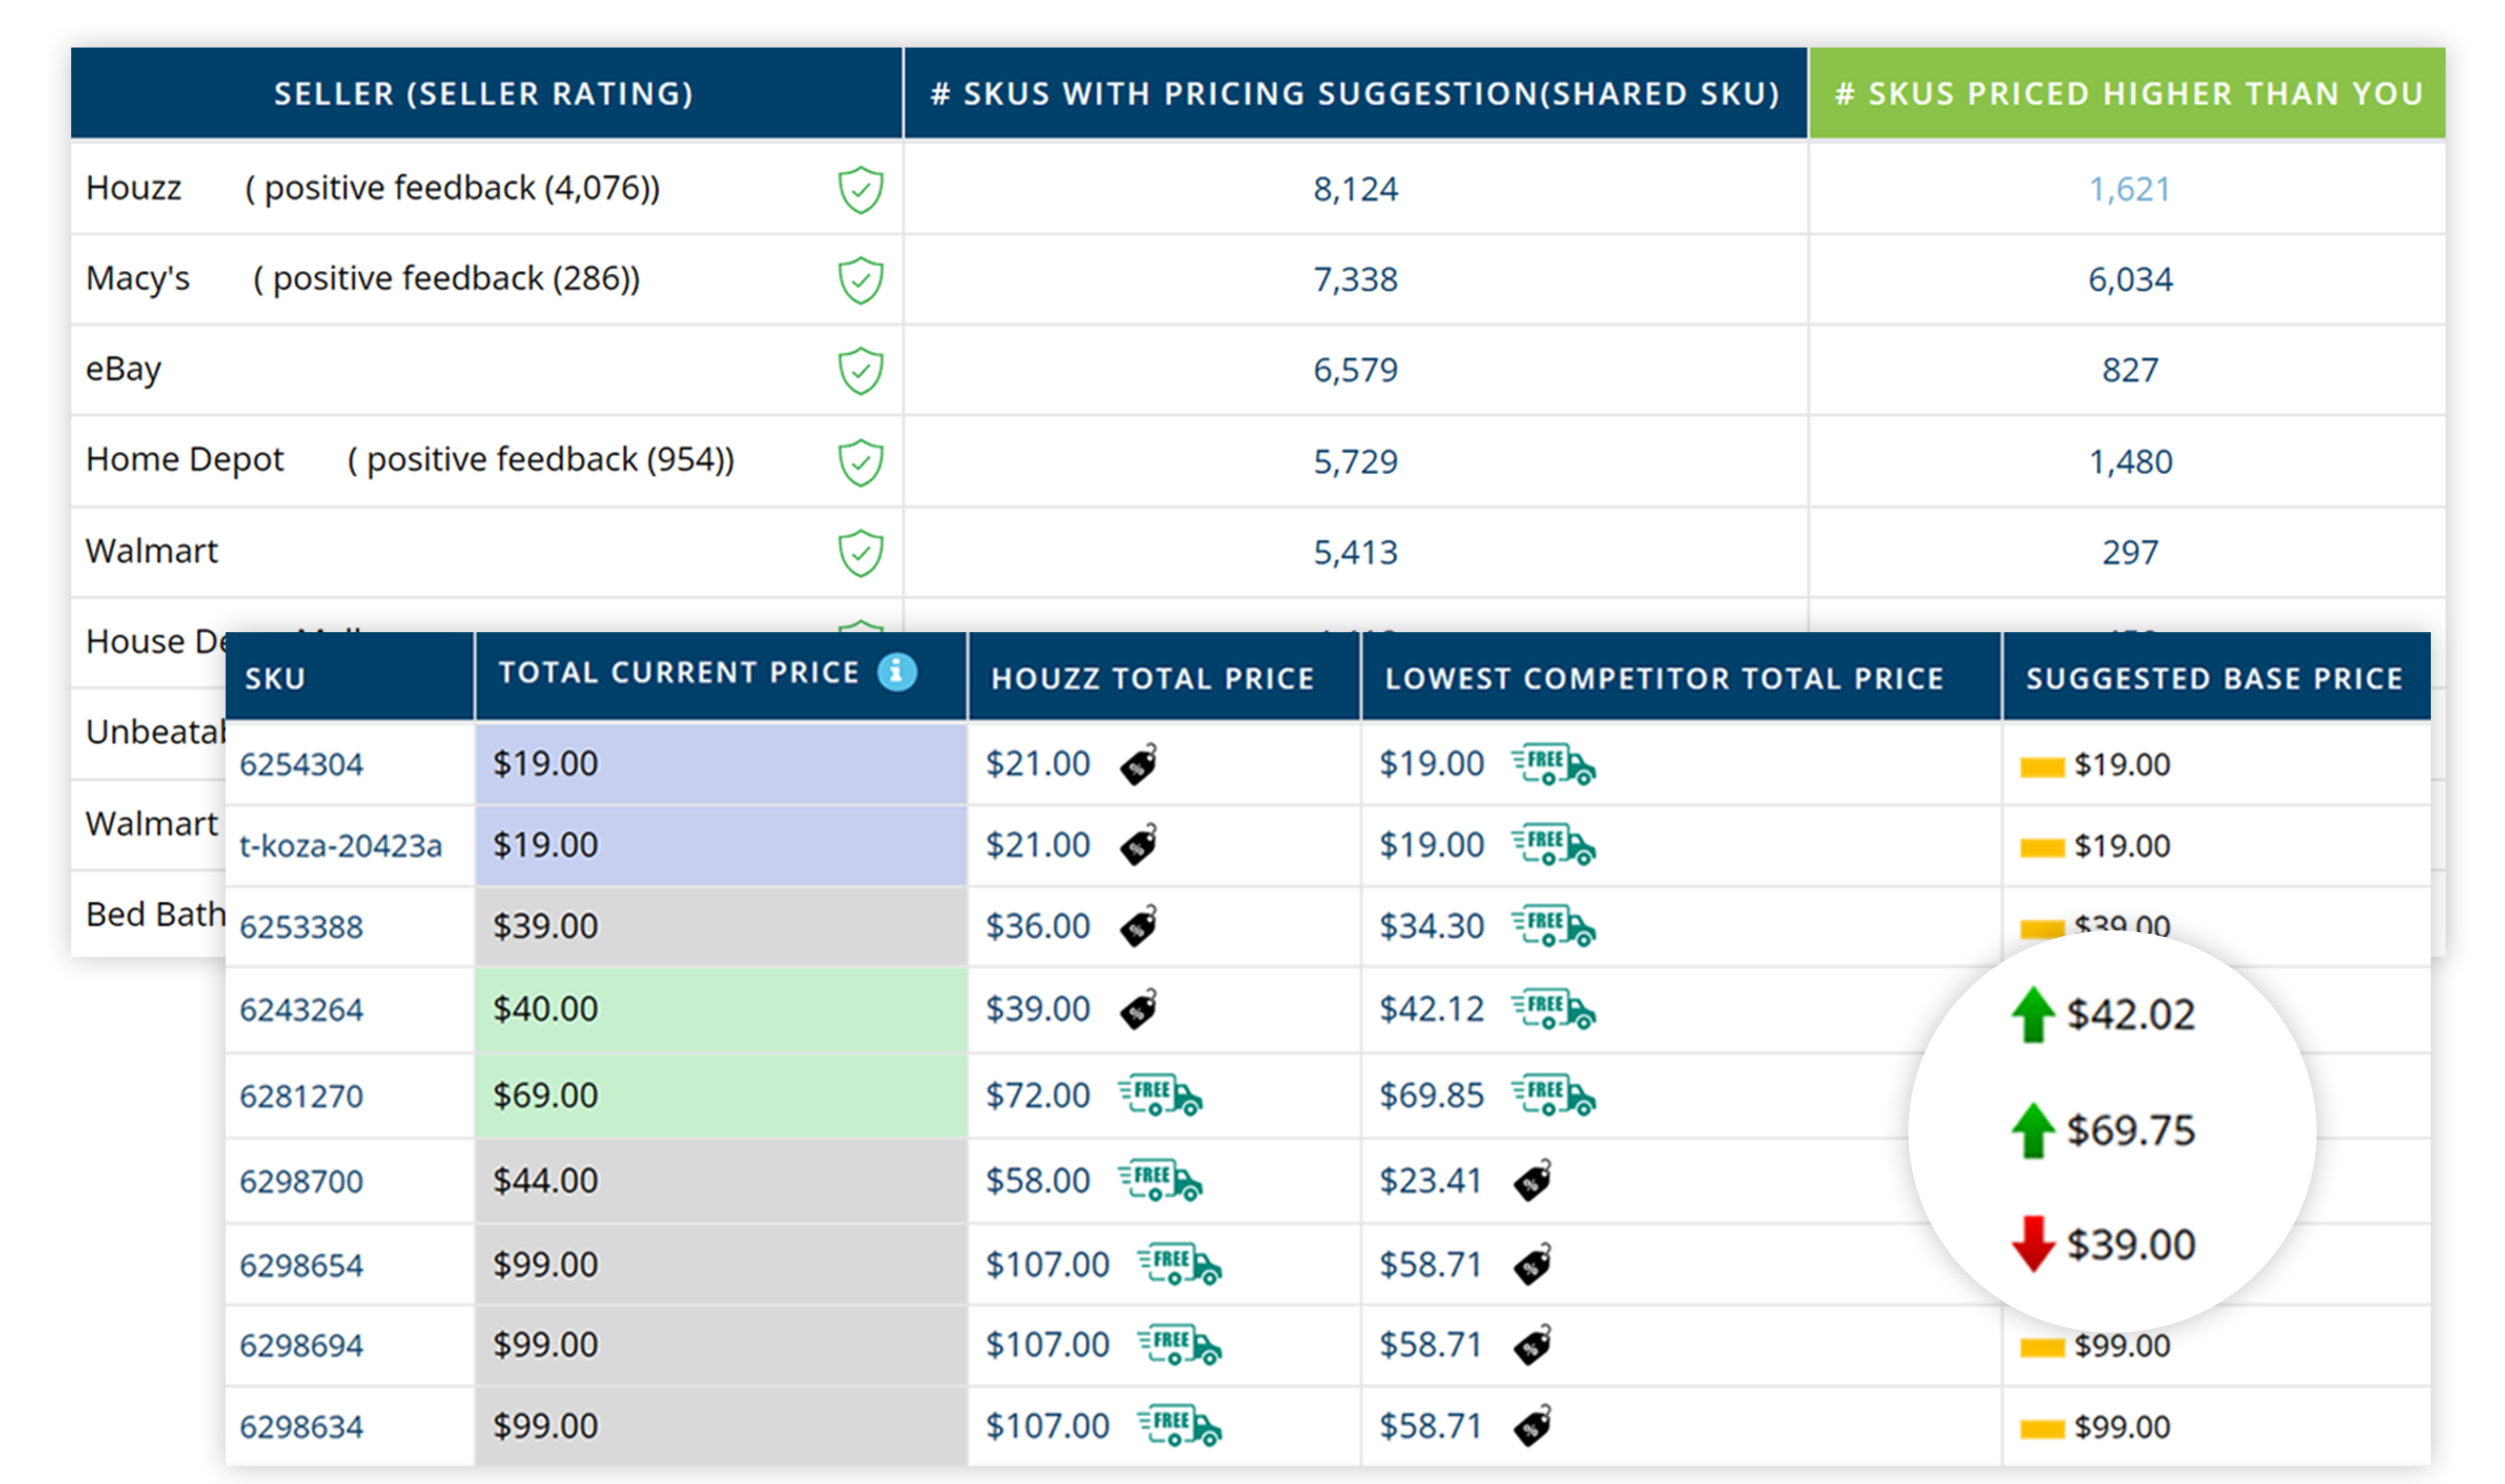Click the verified shield icon for Houzz
Viewport: 2505px width, 1484px height.
[x=860, y=189]
